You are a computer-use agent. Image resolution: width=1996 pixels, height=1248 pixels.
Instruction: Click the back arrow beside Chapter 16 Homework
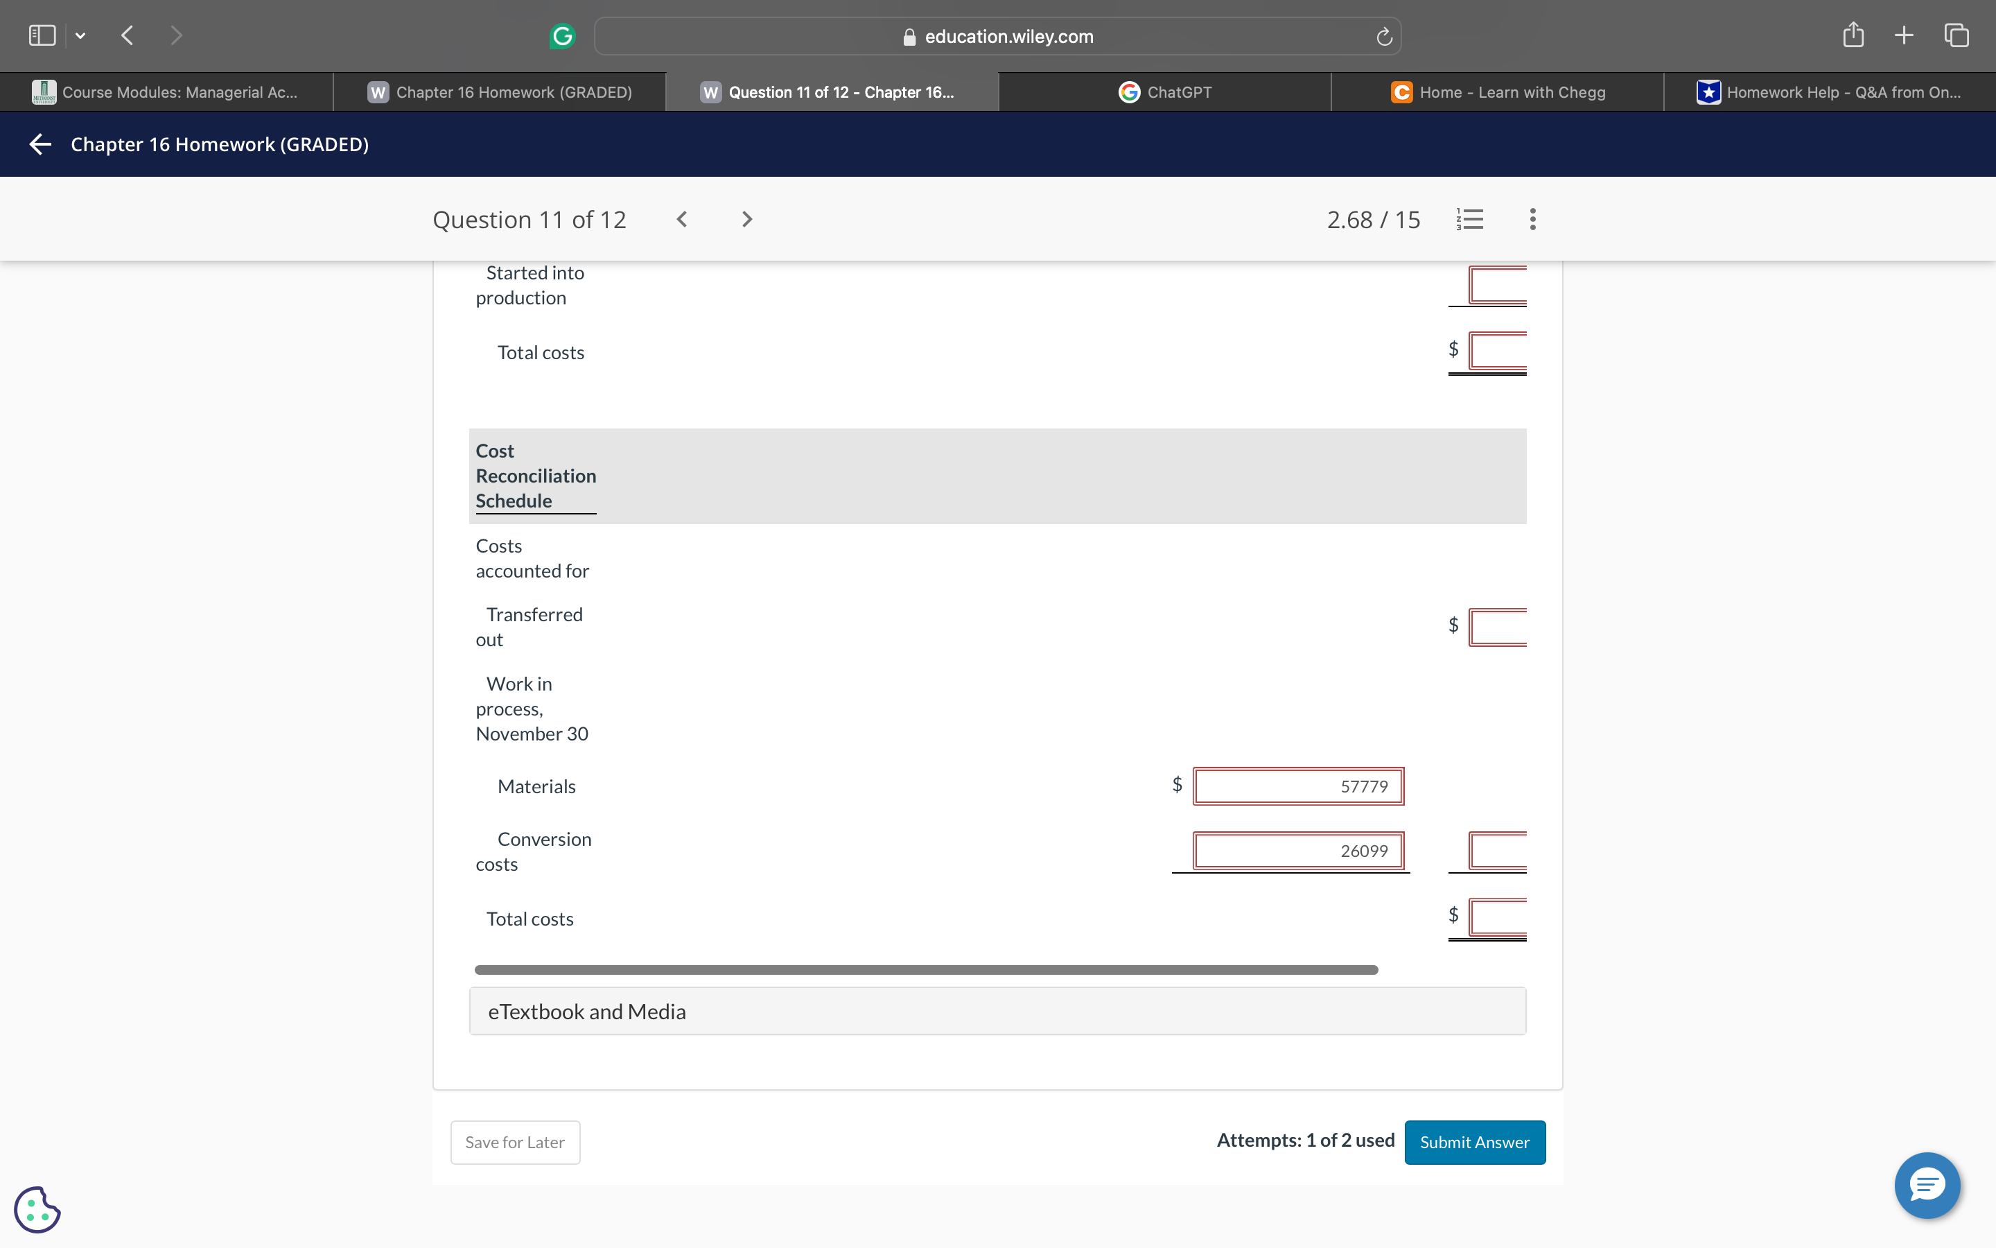click(x=40, y=144)
